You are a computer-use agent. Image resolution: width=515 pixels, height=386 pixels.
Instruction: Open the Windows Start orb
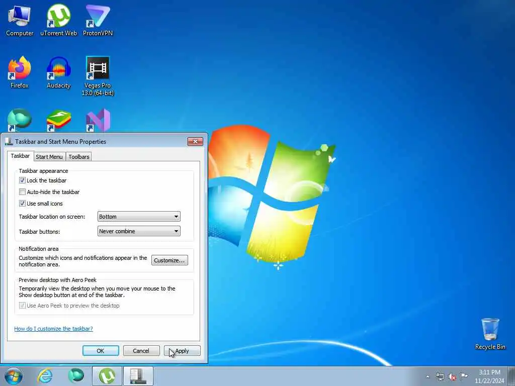[14, 376]
